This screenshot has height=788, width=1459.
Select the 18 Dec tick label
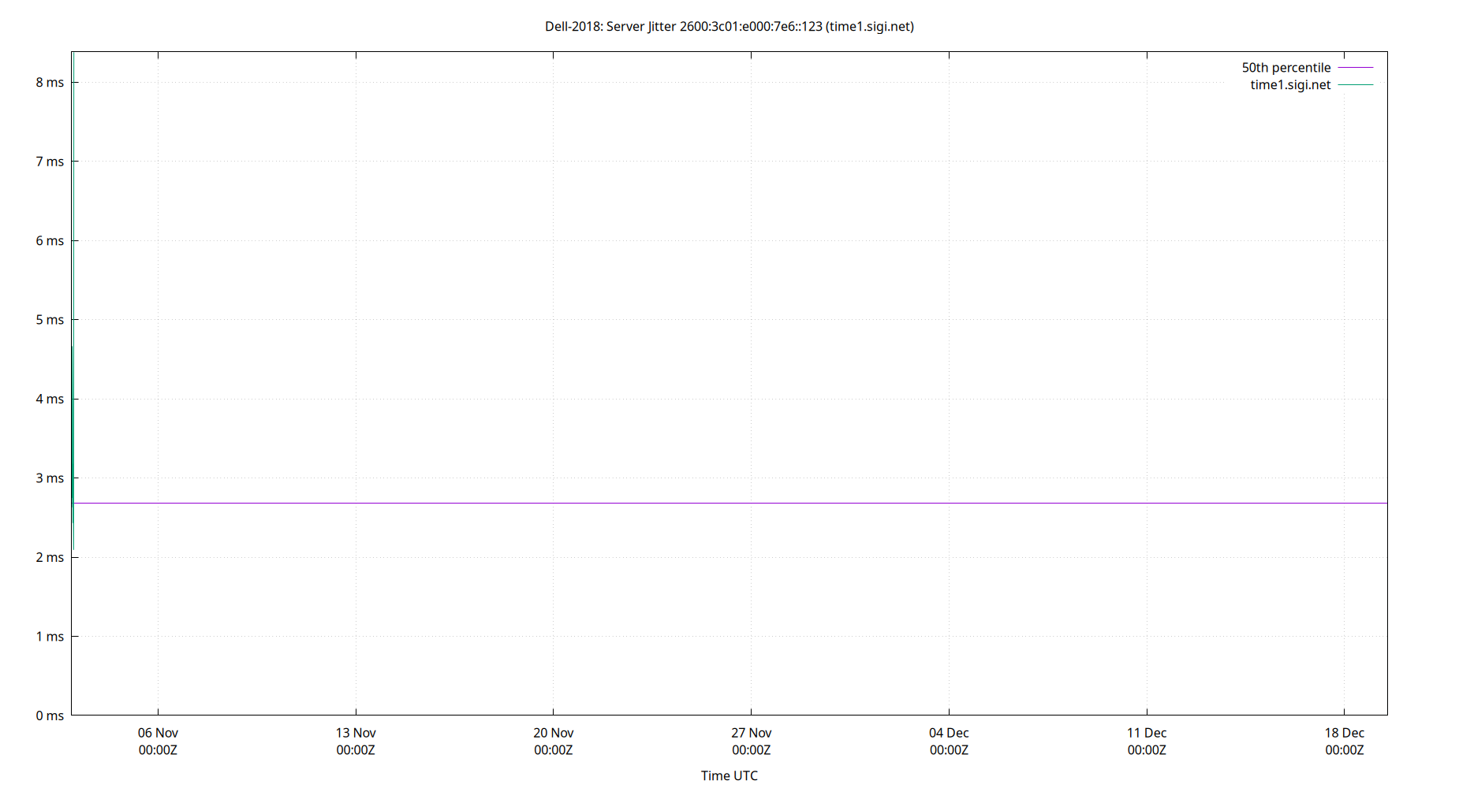click(x=1345, y=732)
